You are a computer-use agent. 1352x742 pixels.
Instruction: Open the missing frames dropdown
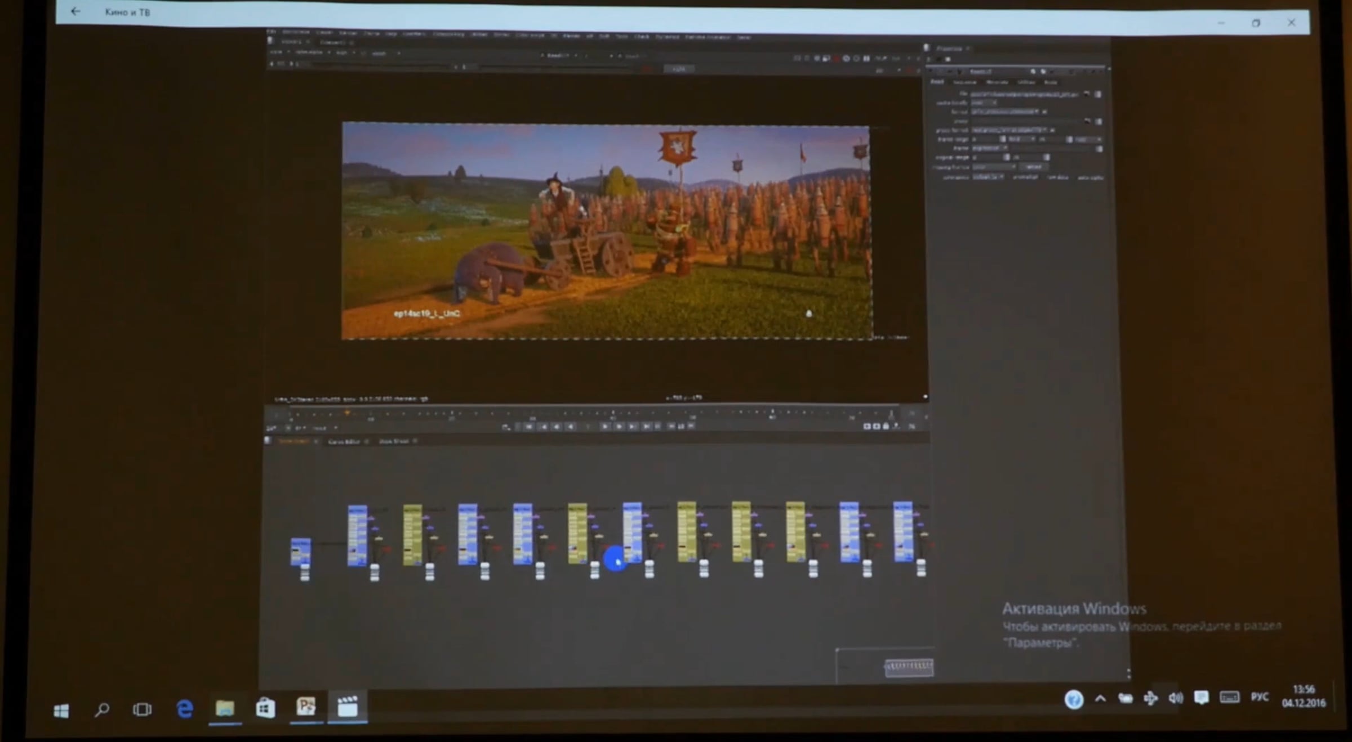994,167
